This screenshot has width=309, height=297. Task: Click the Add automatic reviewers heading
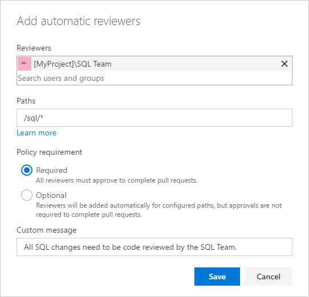tap(79, 21)
